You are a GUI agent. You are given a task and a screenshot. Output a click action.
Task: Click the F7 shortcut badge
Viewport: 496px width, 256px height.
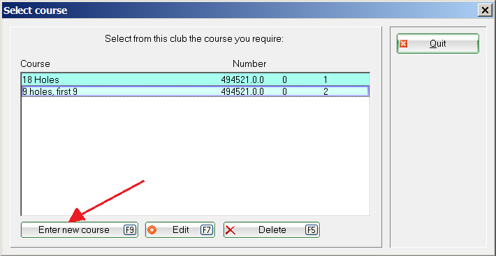(x=207, y=229)
